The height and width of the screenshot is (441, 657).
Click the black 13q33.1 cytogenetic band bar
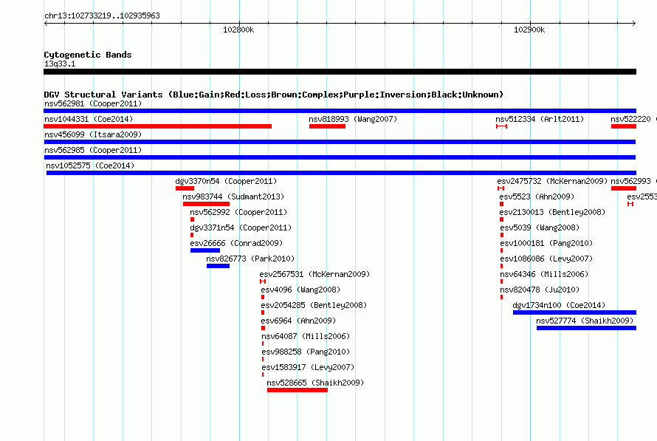[340, 72]
